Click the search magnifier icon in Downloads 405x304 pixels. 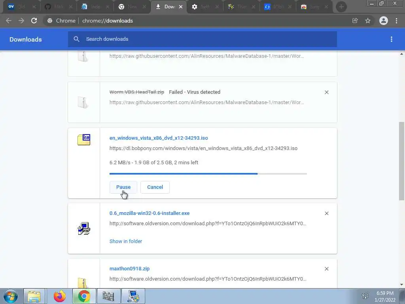[76, 39]
